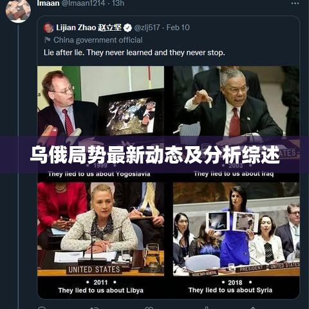Open the @zlj517 handle

(x=147, y=28)
